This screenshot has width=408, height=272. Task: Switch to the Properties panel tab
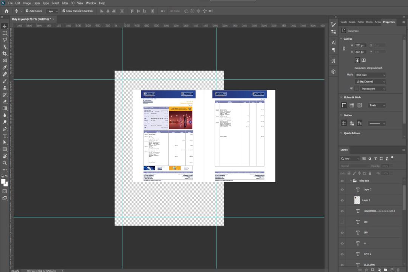tap(389, 22)
